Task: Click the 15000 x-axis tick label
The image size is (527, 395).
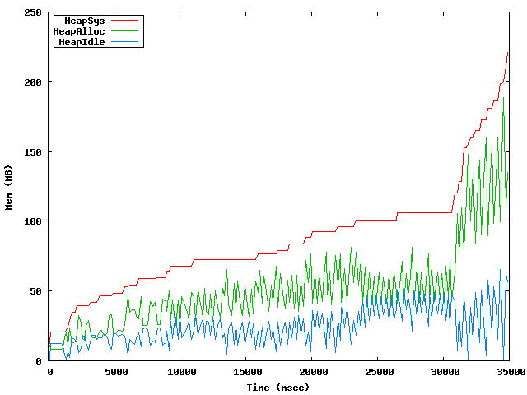Action: click(x=248, y=372)
